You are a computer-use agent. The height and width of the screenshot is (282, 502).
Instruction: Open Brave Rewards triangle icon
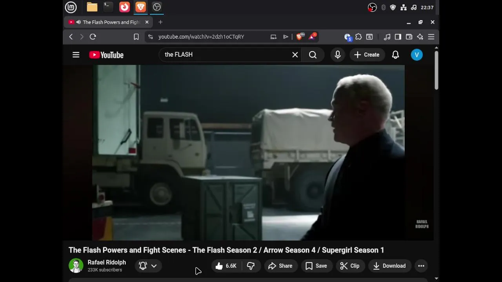(313, 36)
